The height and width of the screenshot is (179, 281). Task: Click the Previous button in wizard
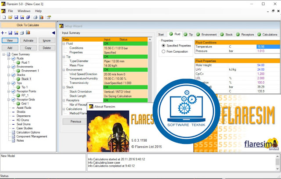pyautogui.click(x=76, y=122)
